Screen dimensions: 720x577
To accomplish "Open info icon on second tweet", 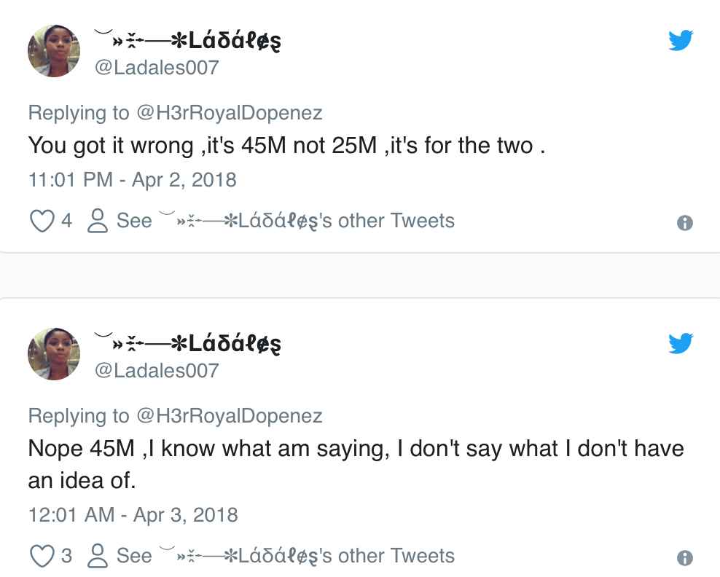I will tap(684, 559).
